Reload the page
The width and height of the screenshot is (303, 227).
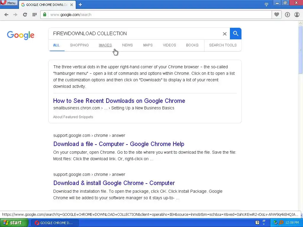pos(25,15)
